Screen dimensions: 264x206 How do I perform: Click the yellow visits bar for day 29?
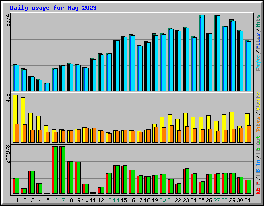tap(232, 127)
